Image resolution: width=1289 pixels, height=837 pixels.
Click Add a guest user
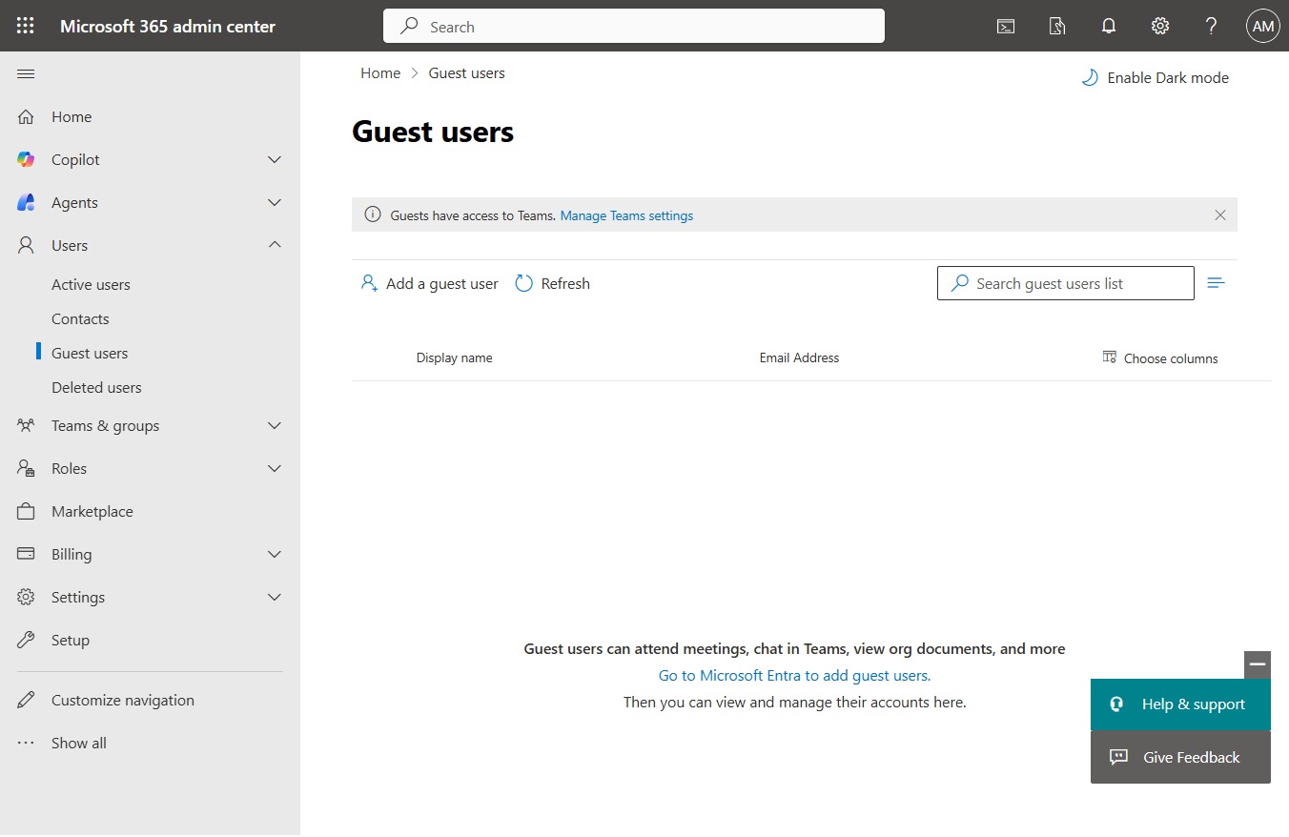pos(429,284)
